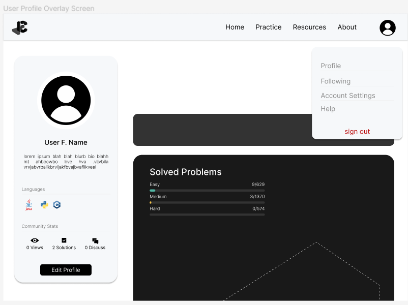Click the C++ language icon
The height and width of the screenshot is (305, 408).
click(x=57, y=205)
